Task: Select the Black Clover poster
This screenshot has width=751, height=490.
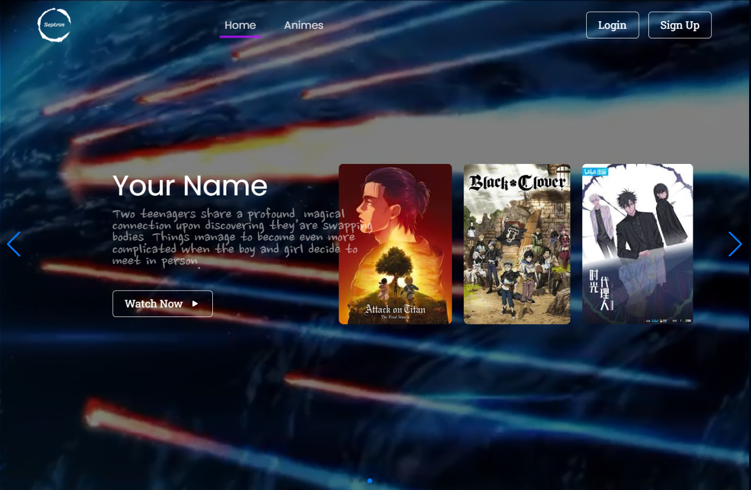Action: [517, 244]
